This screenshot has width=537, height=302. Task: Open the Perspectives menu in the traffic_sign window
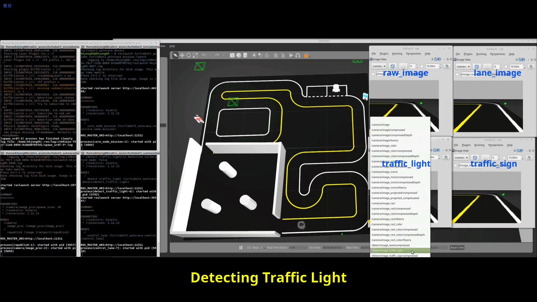[496, 145]
